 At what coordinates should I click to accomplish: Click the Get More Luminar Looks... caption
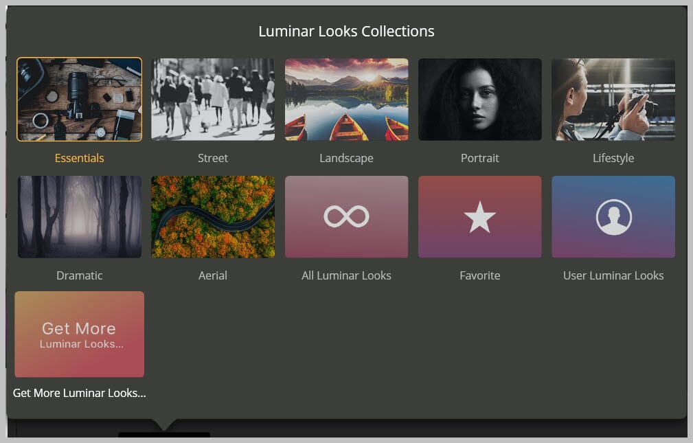(x=80, y=393)
